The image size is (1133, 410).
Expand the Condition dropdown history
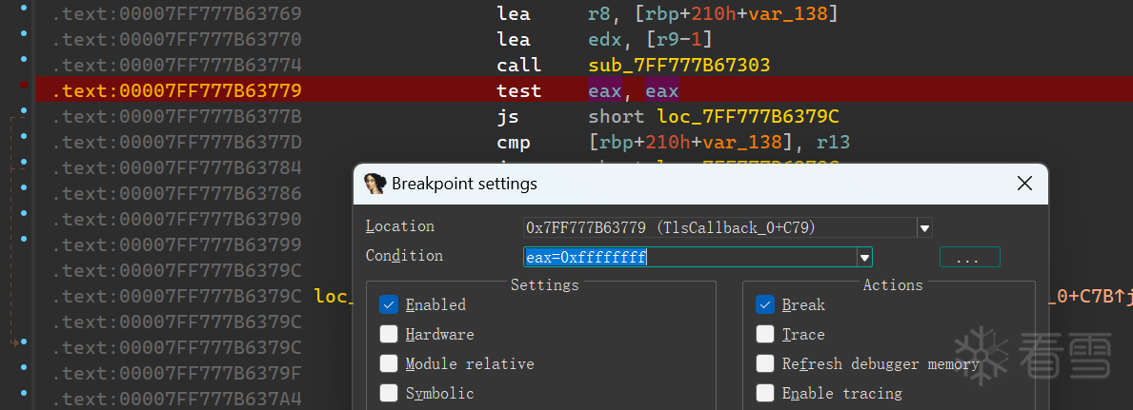pyautogui.click(x=864, y=258)
